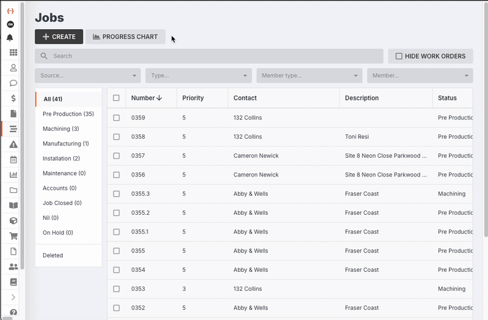
Task: Click the page vertical scrollbar
Action: coord(486,121)
